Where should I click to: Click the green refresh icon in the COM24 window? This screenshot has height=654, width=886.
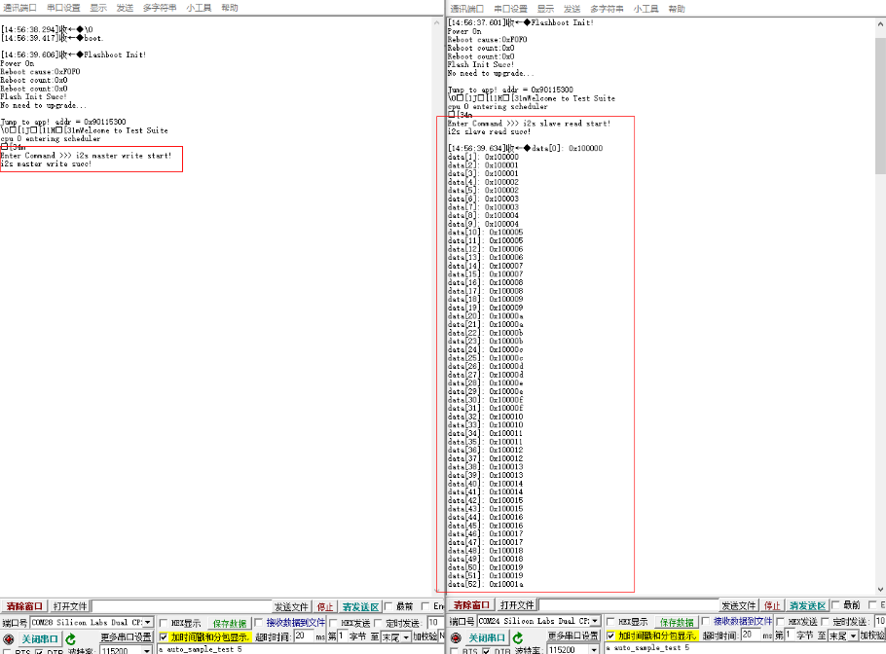click(x=518, y=638)
